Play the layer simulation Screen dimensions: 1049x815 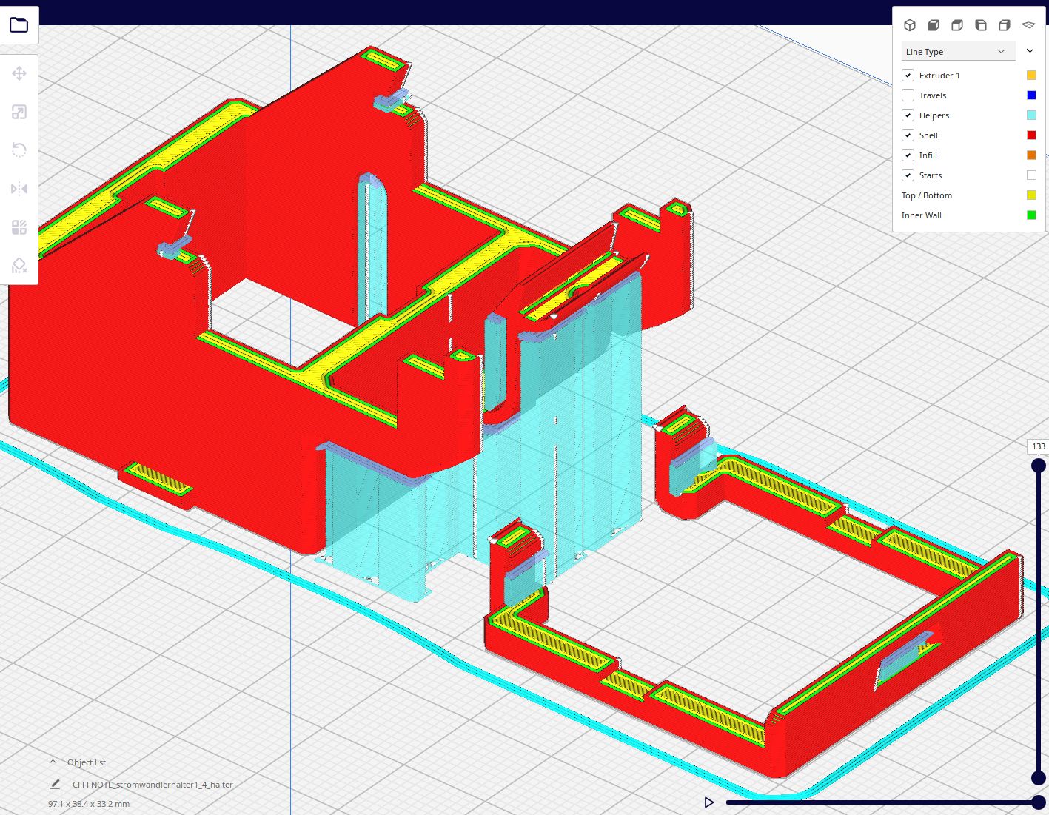(x=709, y=802)
